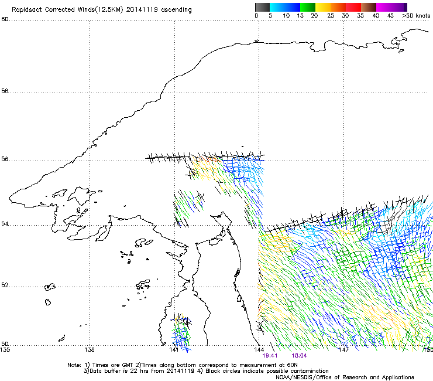Click the NOAA/NESDIS credit line
The height and width of the screenshot is (381, 433).
pos(345,377)
